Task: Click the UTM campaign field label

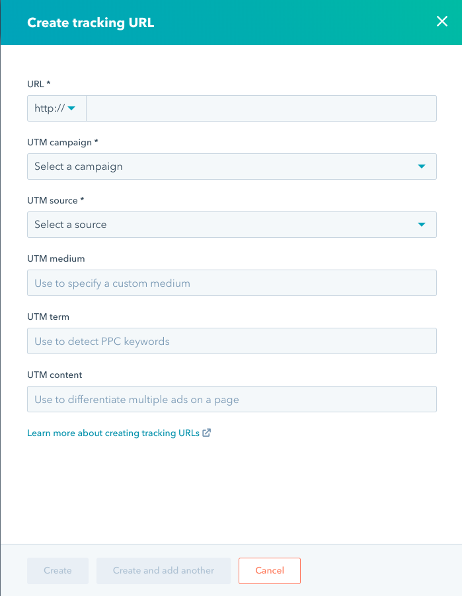Action: [59, 142]
